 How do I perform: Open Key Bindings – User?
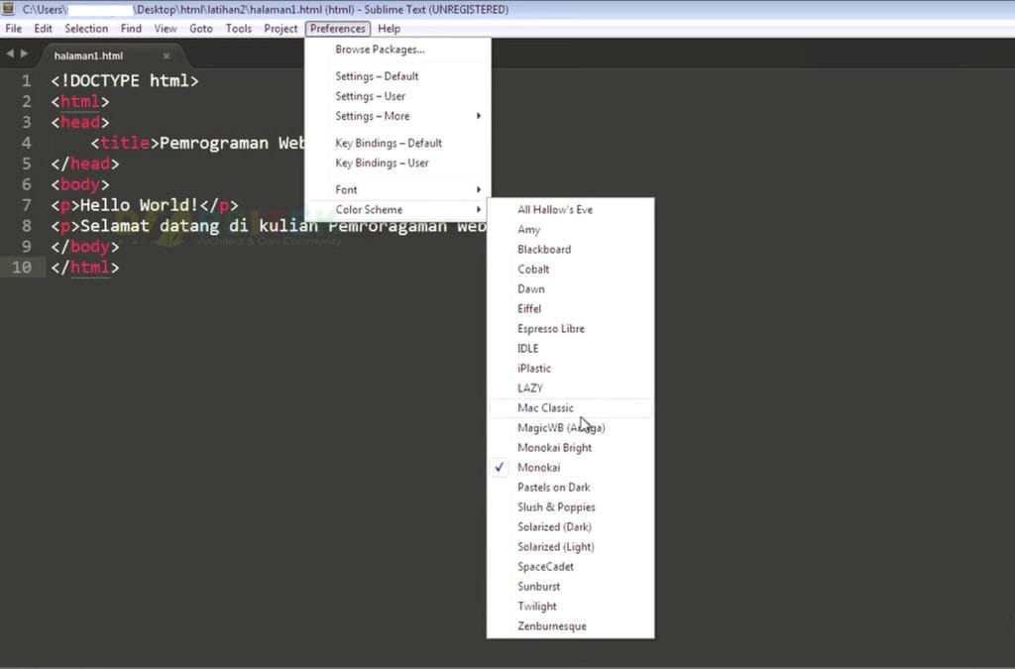point(397,164)
